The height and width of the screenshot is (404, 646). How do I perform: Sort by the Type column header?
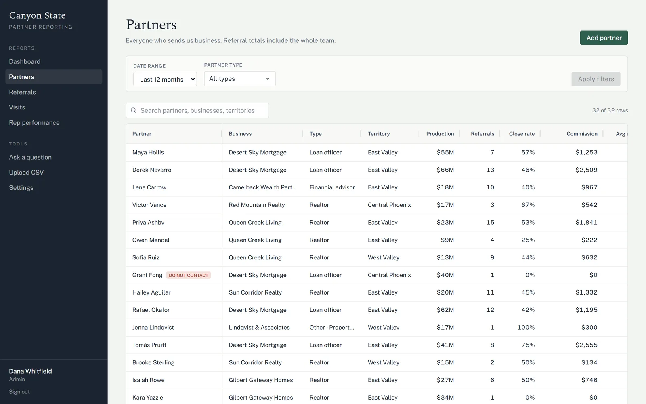(x=316, y=134)
